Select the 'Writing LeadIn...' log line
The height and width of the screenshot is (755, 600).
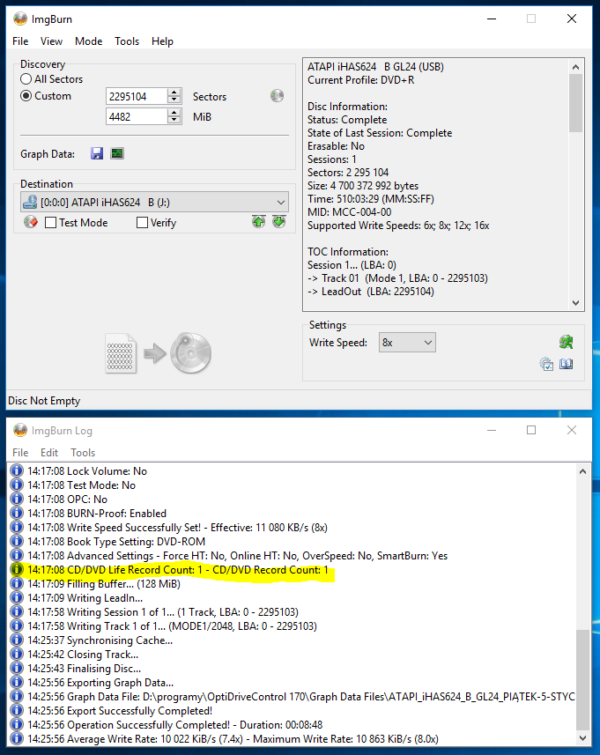click(85, 597)
